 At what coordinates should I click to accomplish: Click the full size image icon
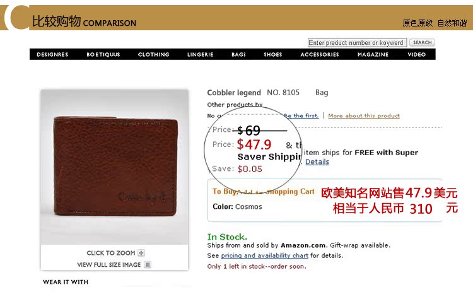pos(148,264)
